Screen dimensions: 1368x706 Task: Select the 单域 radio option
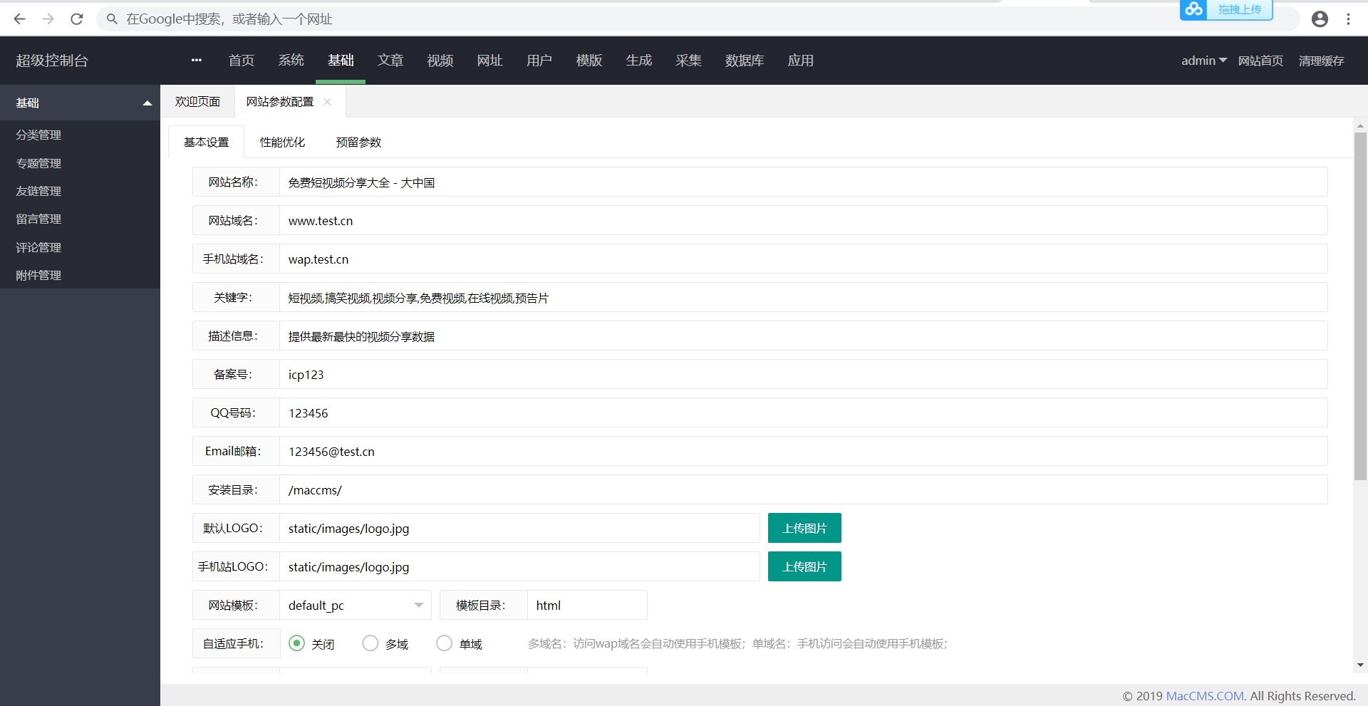click(444, 643)
